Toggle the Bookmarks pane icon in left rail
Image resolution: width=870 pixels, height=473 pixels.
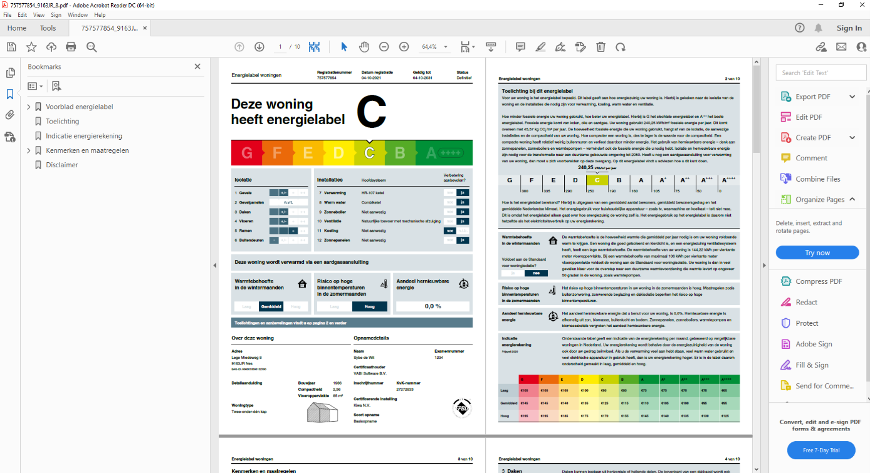(10, 94)
